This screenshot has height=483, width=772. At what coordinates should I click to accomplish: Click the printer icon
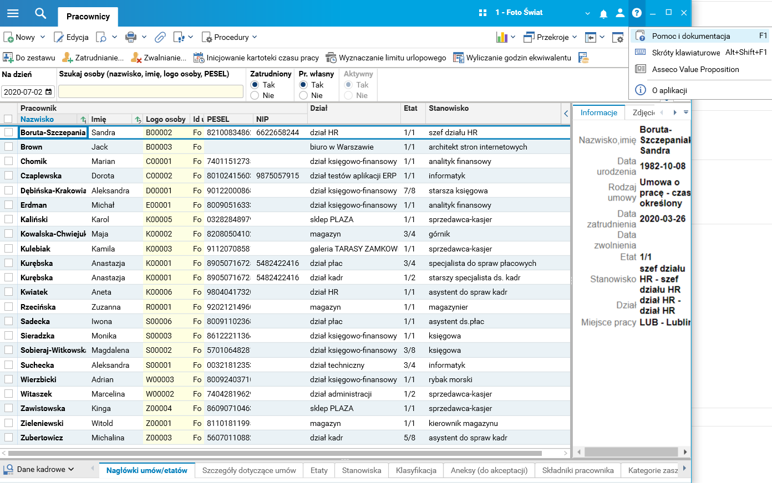(x=131, y=37)
